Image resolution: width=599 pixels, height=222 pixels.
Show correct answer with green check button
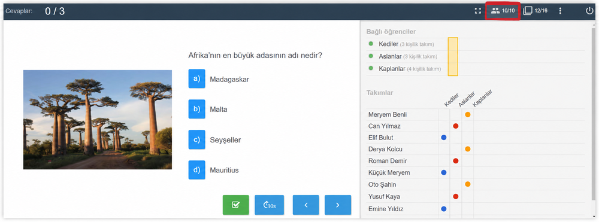pos(235,205)
